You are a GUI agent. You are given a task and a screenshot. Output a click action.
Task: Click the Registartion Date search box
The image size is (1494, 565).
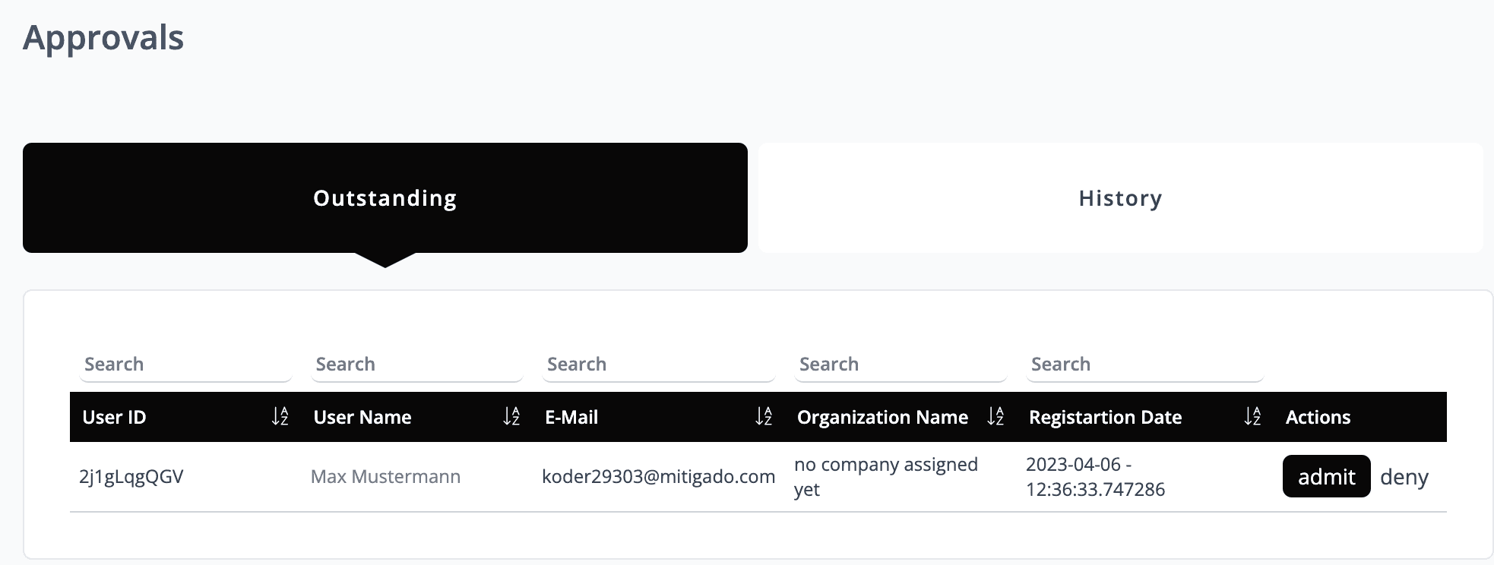(x=1144, y=365)
